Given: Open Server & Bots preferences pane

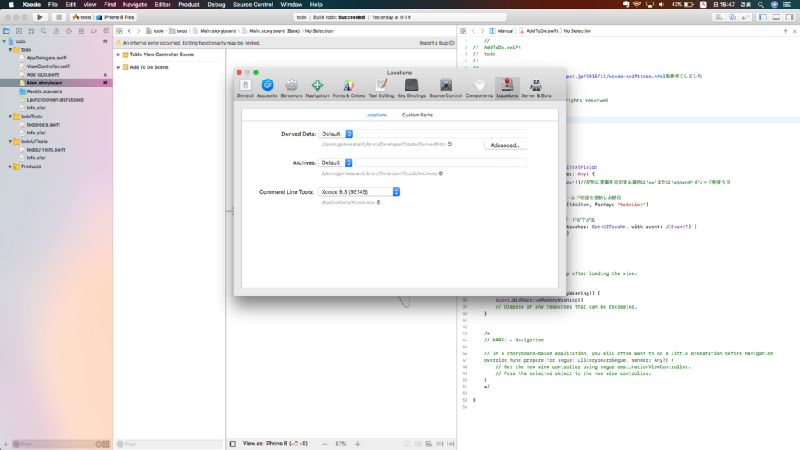Looking at the screenshot, I should 536,87.
